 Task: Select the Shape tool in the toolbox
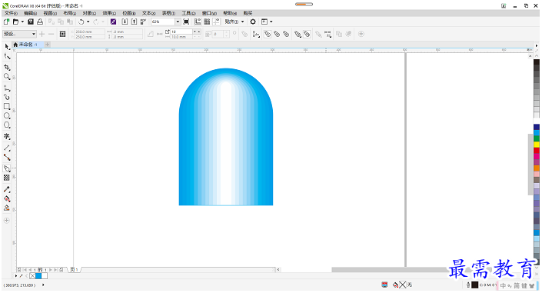[7, 56]
